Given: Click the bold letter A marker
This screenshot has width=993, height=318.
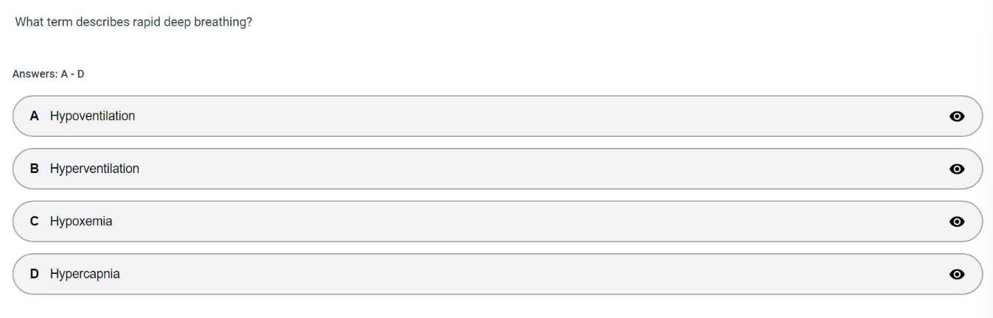Looking at the screenshot, I should (34, 116).
